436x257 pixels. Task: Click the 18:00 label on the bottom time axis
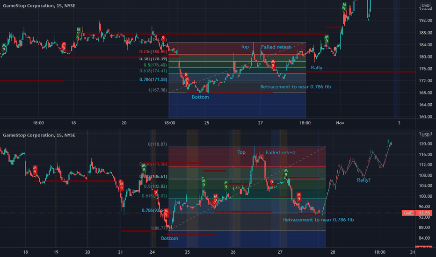380,252
